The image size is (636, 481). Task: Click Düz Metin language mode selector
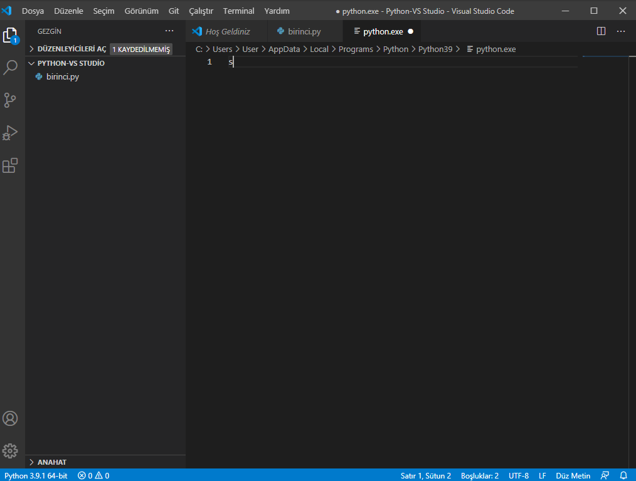pyautogui.click(x=573, y=476)
